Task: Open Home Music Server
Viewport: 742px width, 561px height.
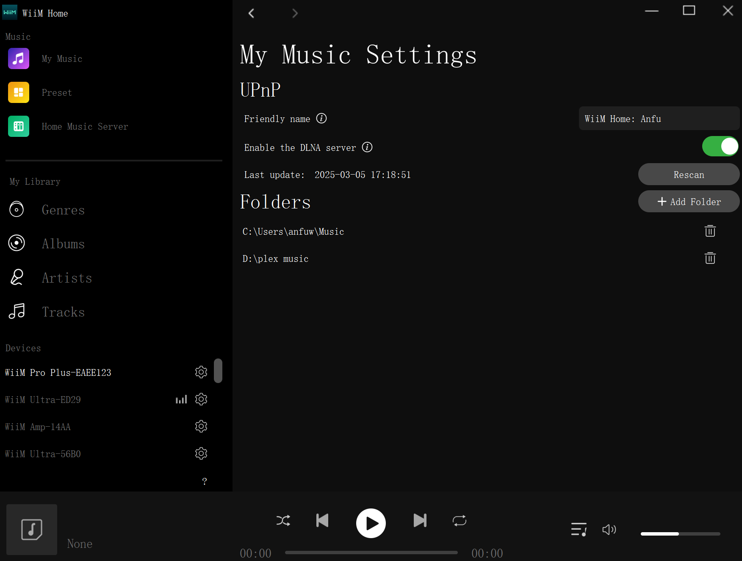Action: (85, 127)
